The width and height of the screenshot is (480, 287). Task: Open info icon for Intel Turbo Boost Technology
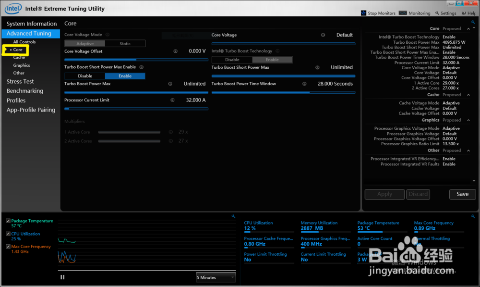click(x=277, y=51)
